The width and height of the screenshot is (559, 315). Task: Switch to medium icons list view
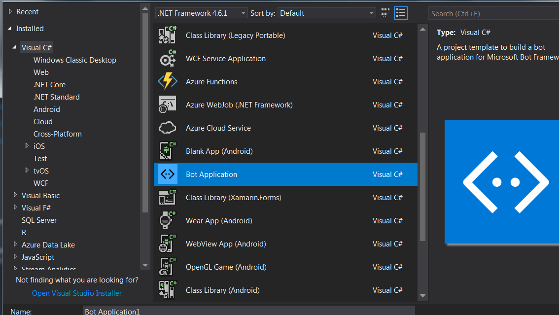pos(401,13)
